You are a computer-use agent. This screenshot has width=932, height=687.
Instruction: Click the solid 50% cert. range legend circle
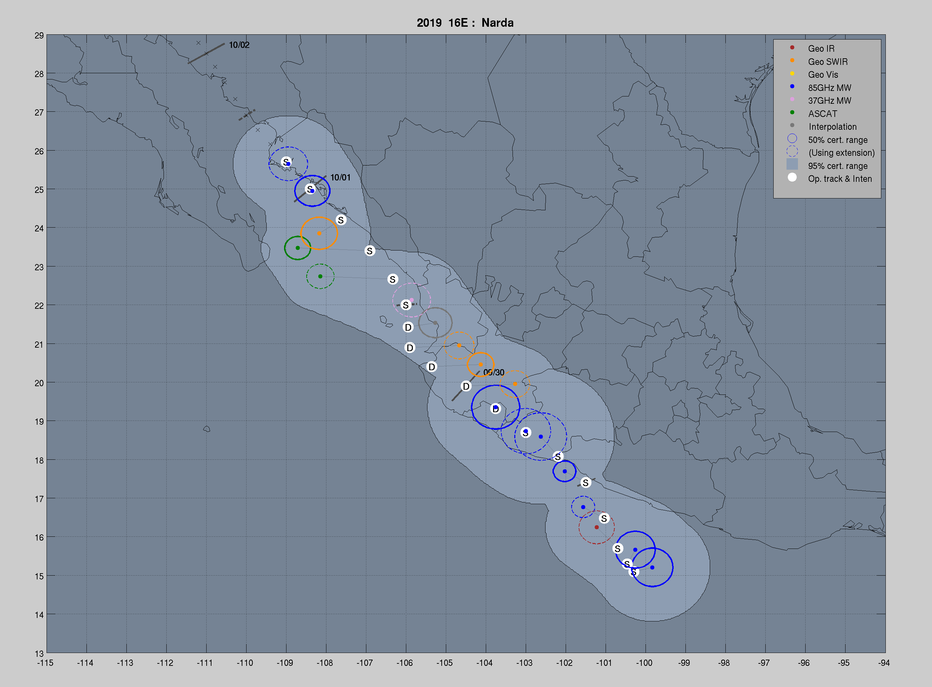point(792,139)
